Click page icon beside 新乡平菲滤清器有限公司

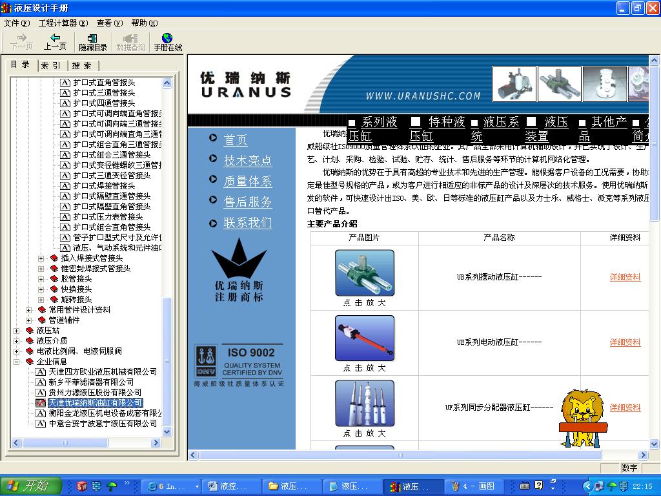[x=41, y=382]
